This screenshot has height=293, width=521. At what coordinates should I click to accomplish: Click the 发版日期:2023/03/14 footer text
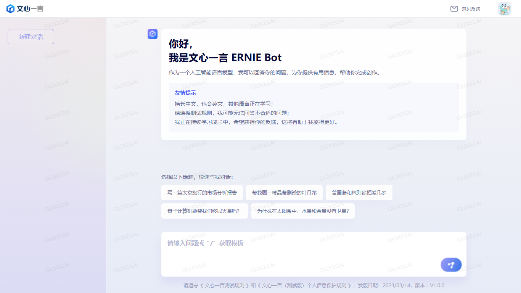(x=384, y=285)
